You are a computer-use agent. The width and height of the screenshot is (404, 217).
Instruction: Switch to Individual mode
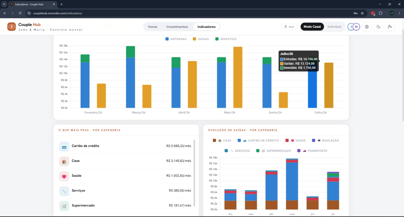[334, 27]
